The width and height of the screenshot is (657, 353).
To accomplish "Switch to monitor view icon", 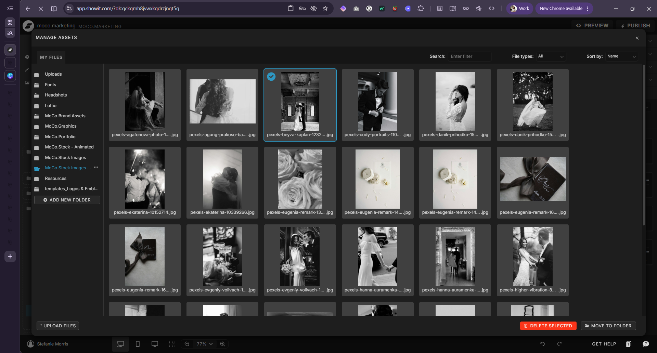I will [x=155, y=344].
